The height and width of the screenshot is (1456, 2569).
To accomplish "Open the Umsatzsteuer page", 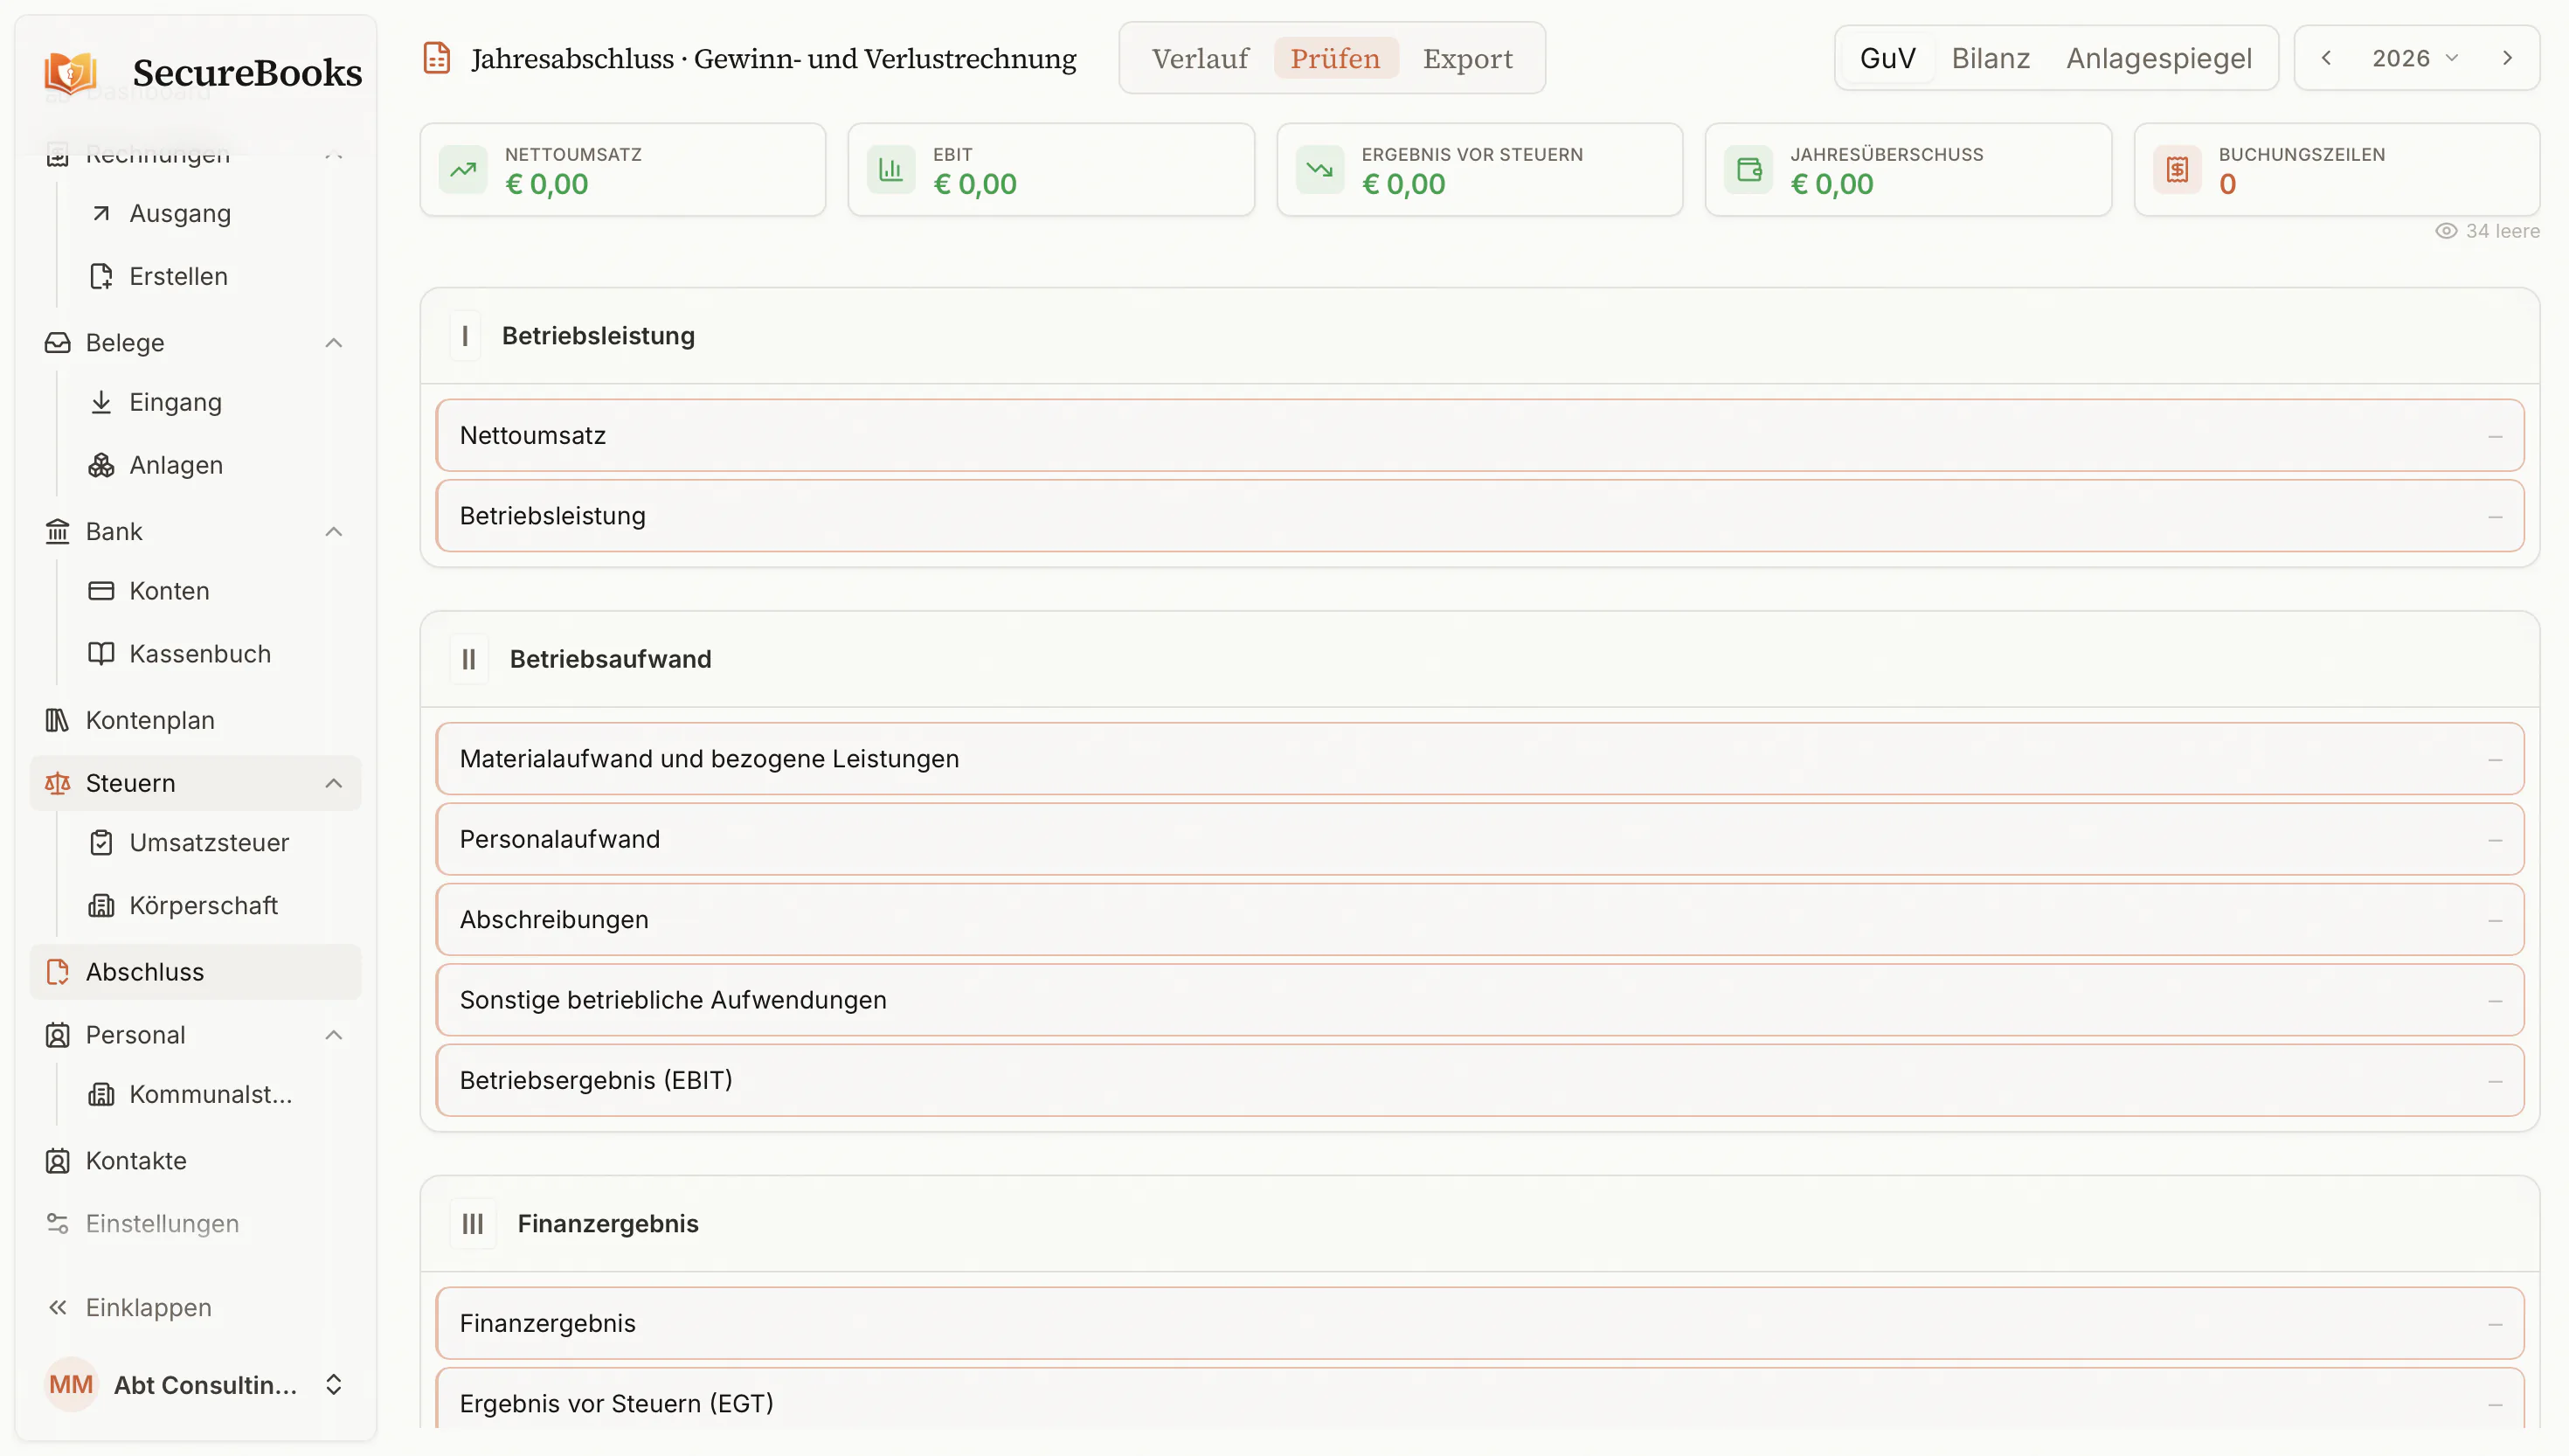I will pos(210,843).
